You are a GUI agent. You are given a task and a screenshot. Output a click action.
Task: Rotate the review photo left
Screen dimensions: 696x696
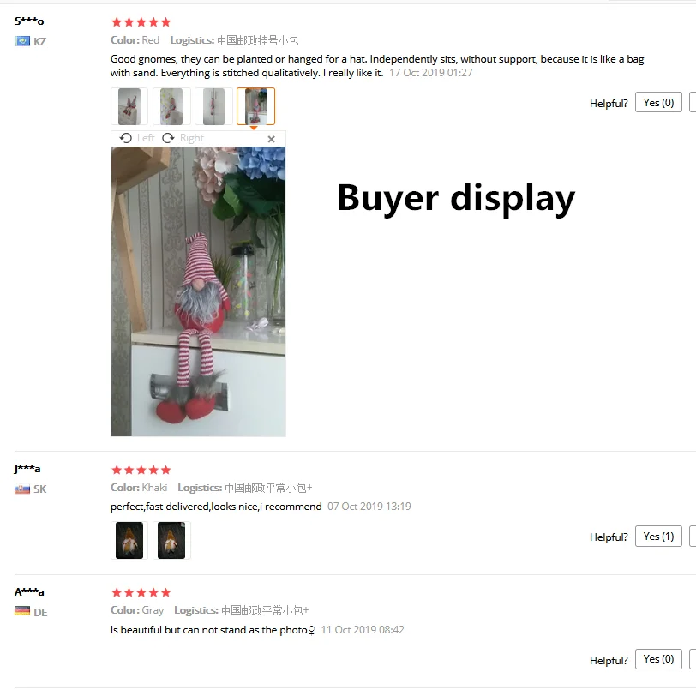pyautogui.click(x=137, y=138)
